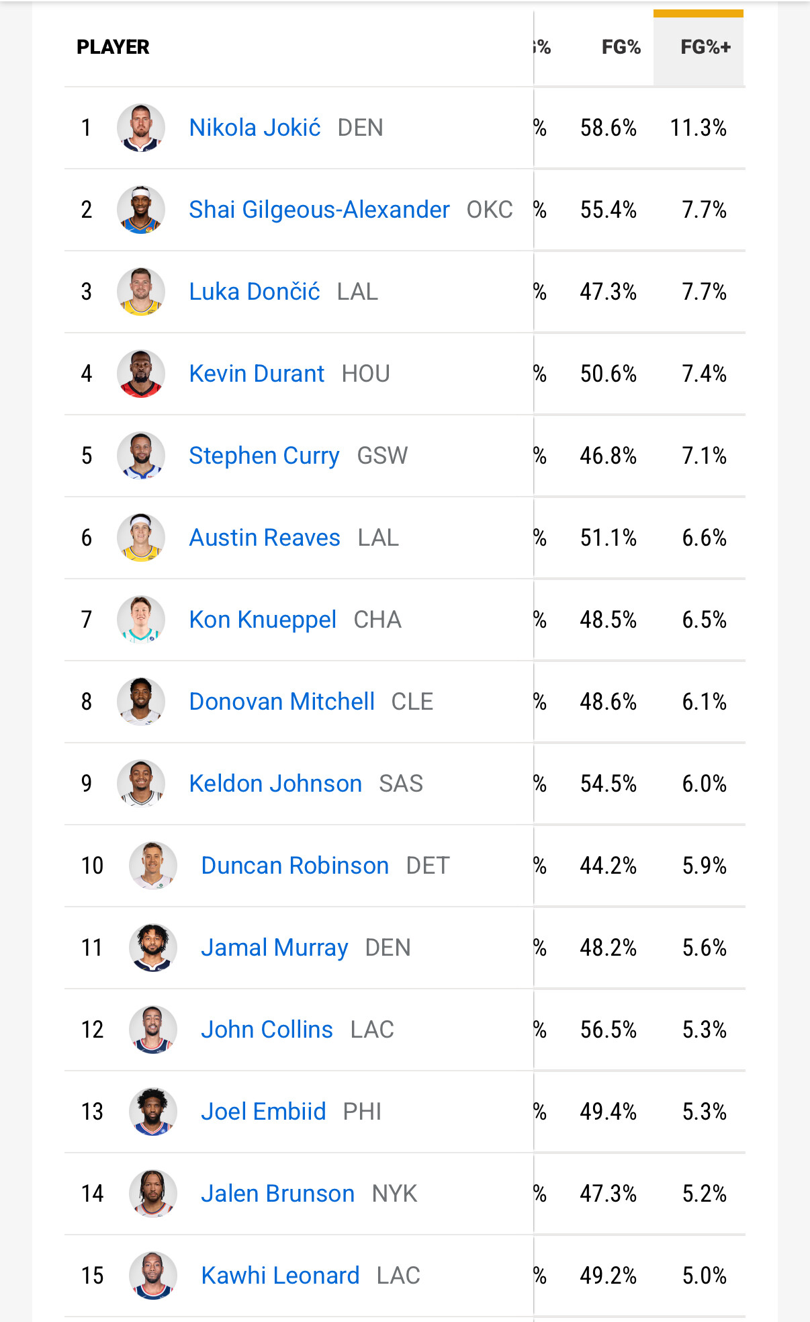Click Jalen Brunson's name link
810x1322 pixels.
[x=277, y=1194]
